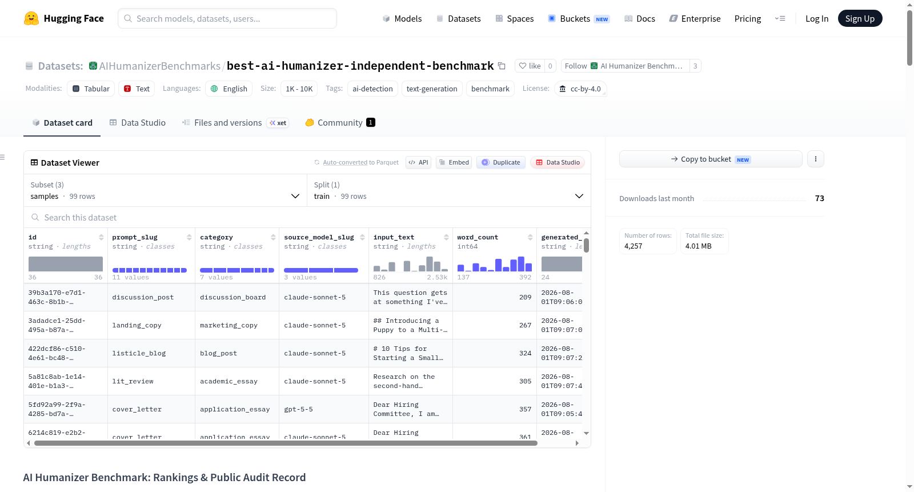Open the extra navigation menu icon beside Pricing

(780, 18)
